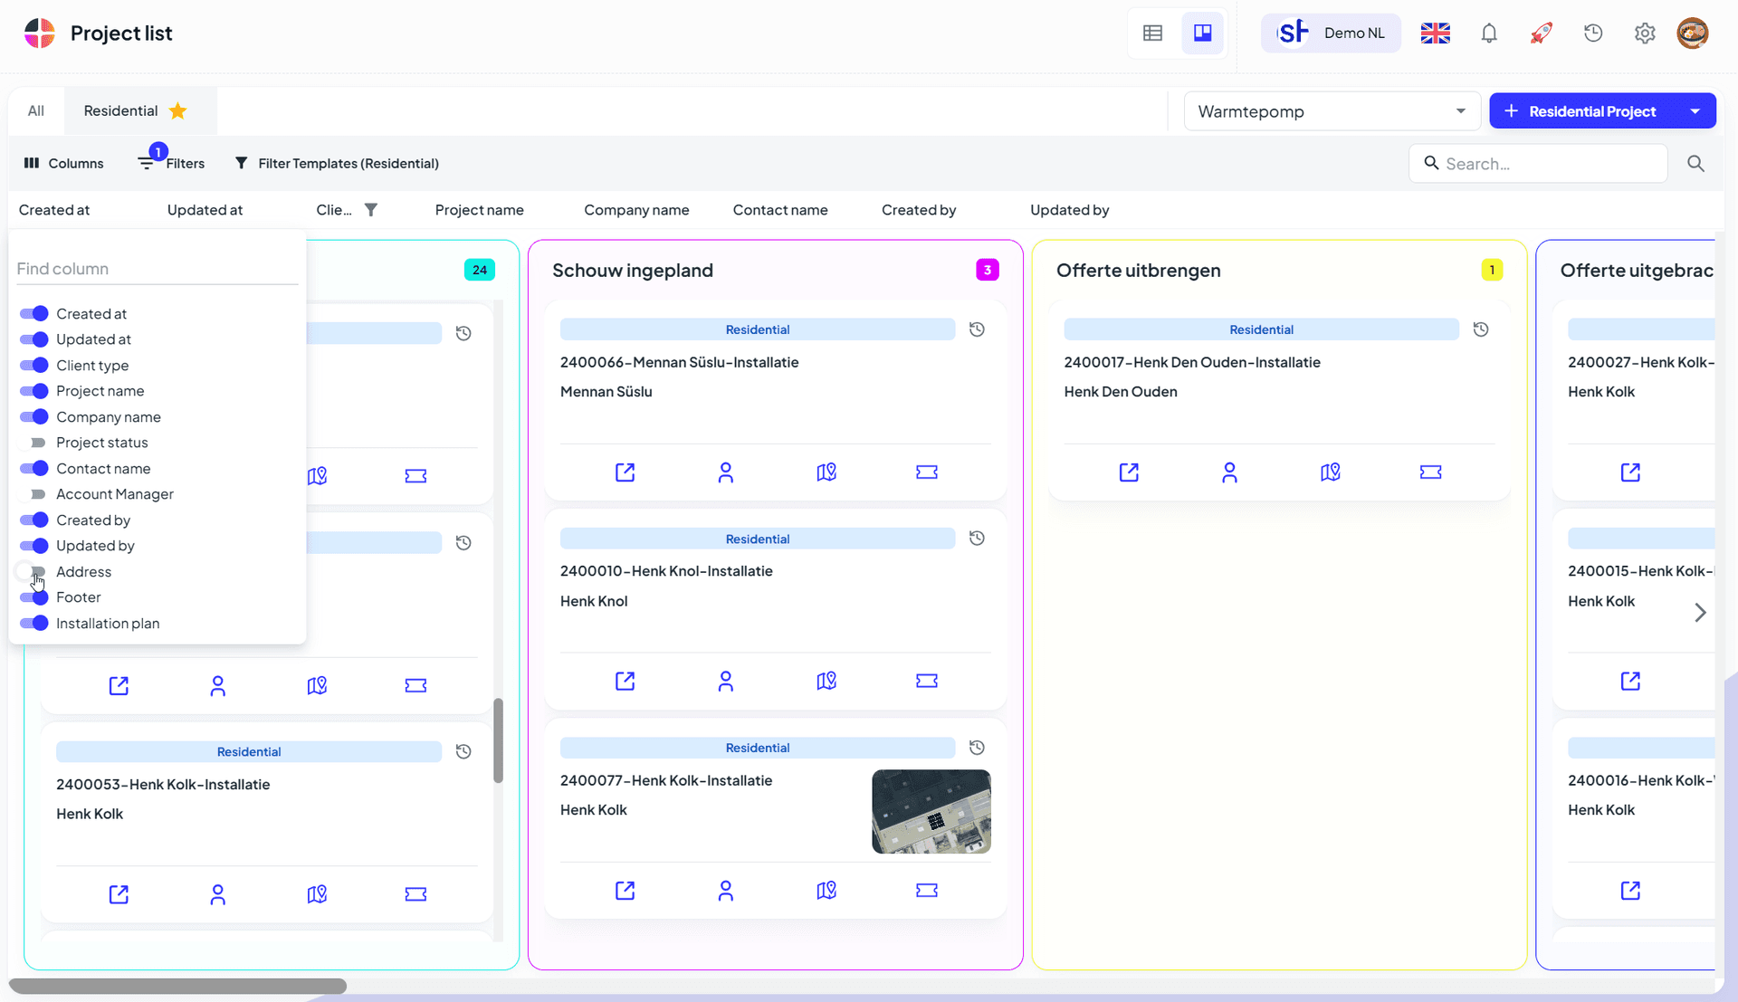Open history clock icon in top bar
The width and height of the screenshot is (1738, 1002).
pos(1593,33)
